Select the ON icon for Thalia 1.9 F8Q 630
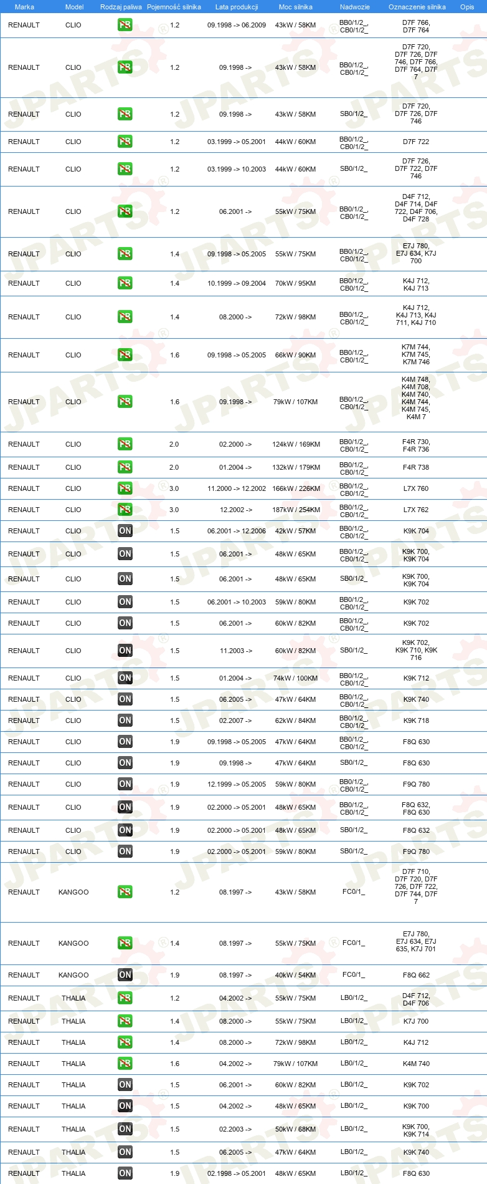The image size is (487, 1184). pos(125,1173)
